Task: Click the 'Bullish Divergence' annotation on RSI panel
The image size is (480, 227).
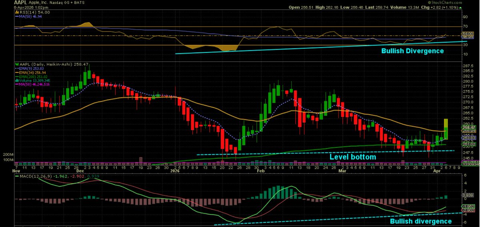Action: pos(412,51)
